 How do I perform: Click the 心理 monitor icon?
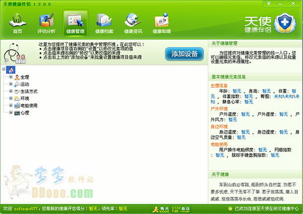click(17, 113)
